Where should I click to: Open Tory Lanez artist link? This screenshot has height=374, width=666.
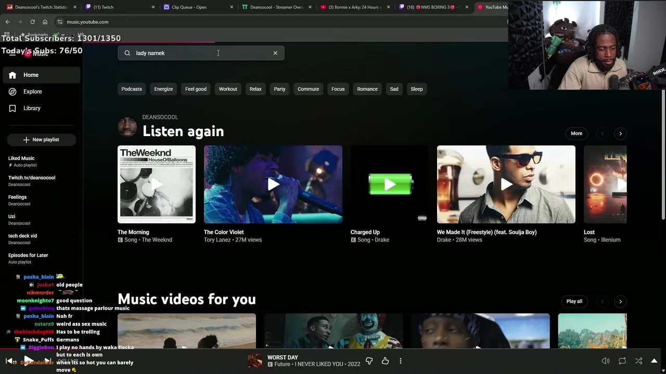217,240
